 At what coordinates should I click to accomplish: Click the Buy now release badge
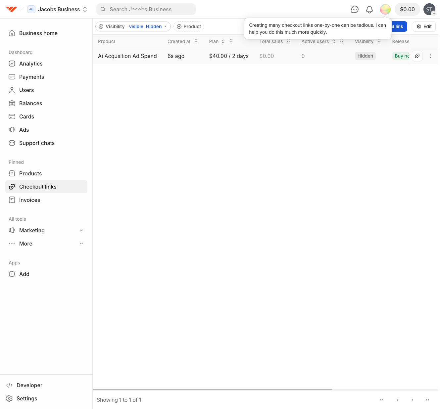pyautogui.click(x=401, y=56)
